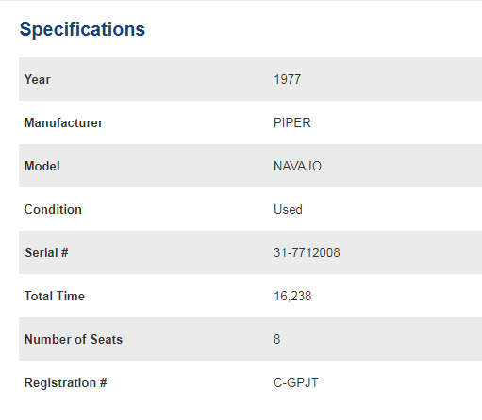Click registration value C-GPJT
Viewport: 482px width, 420px height.
point(296,382)
